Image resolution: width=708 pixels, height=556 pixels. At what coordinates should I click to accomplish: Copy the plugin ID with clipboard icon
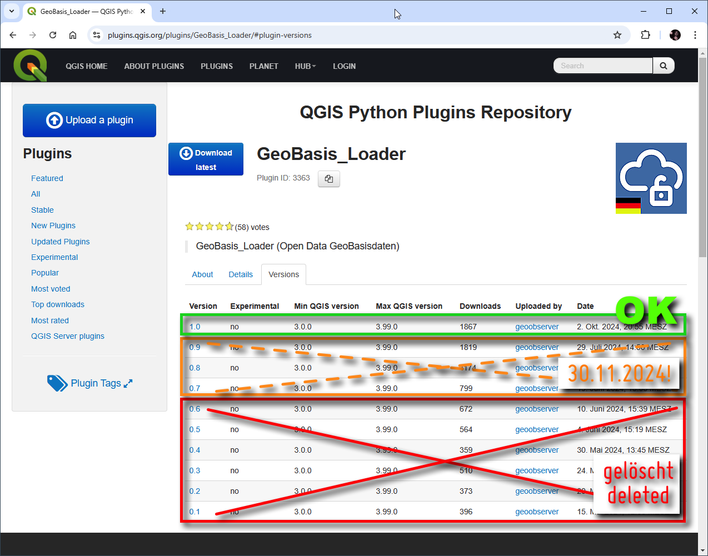click(328, 179)
